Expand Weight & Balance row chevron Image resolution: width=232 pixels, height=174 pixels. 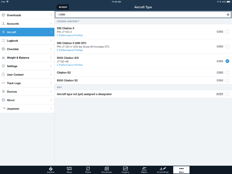[x=51, y=57]
